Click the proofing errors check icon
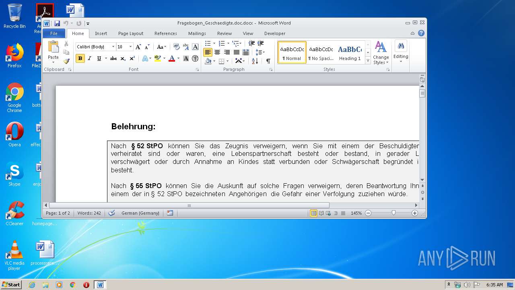 [112, 213]
